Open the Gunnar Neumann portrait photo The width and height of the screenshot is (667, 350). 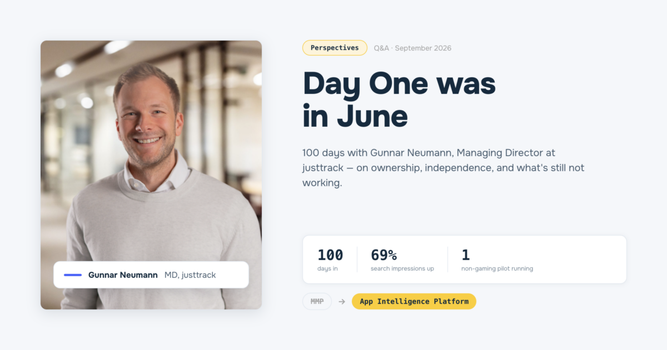(x=151, y=174)
